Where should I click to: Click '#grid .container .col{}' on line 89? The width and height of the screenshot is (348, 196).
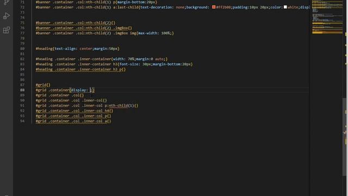(x=60, y=95)
